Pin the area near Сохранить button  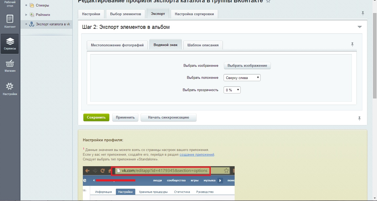(359, 119)
